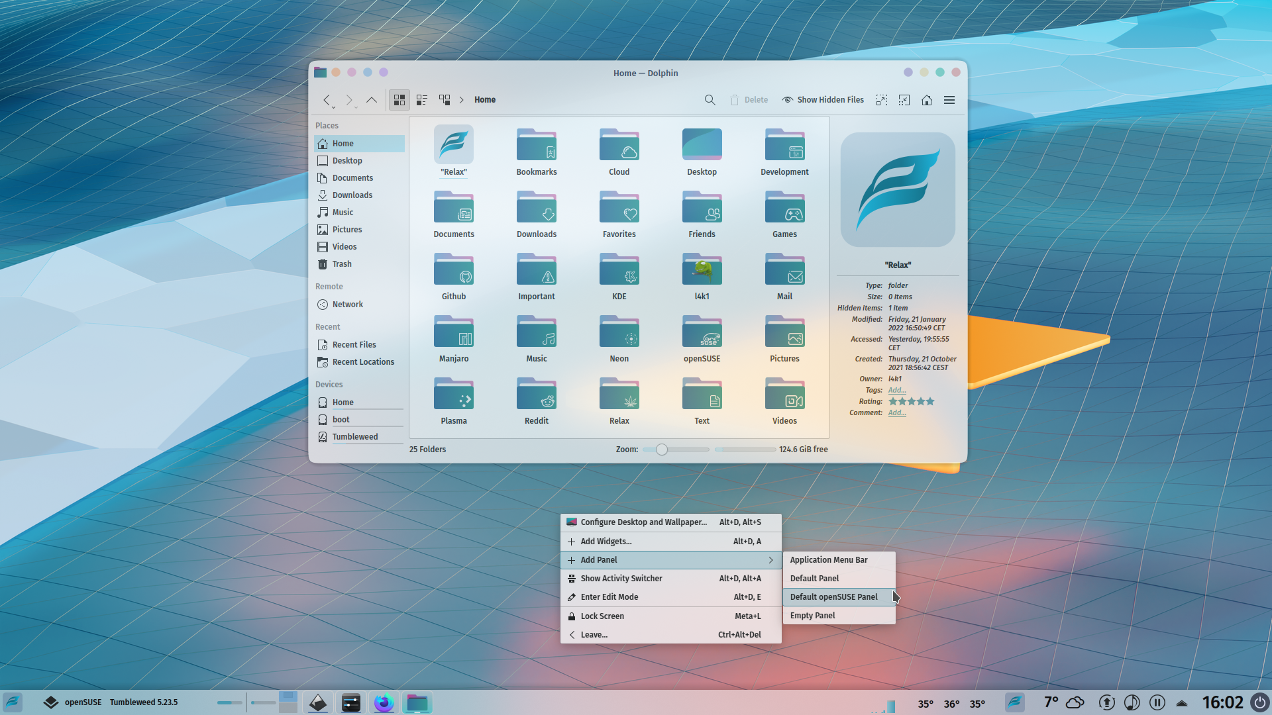
Task: Add tags link in information panel
Action: click(897, 391)
